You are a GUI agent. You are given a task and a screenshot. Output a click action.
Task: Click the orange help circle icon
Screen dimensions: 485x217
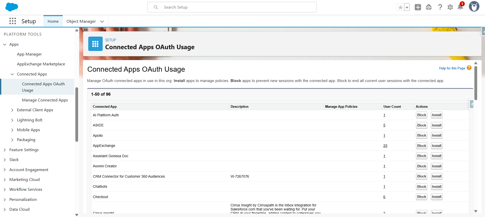pos(469,68)
